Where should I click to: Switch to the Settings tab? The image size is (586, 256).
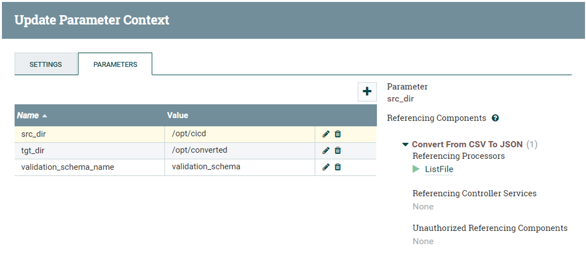tap(46, 64)
